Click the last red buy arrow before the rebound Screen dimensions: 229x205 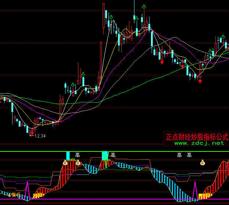point(200,81)
